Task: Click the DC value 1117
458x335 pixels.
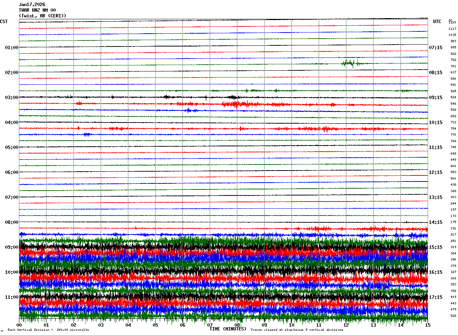Action: point(452,29)
